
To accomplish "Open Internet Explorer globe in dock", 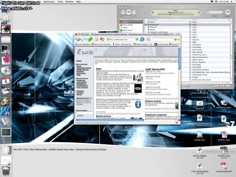I will click(x=6, y=101).
